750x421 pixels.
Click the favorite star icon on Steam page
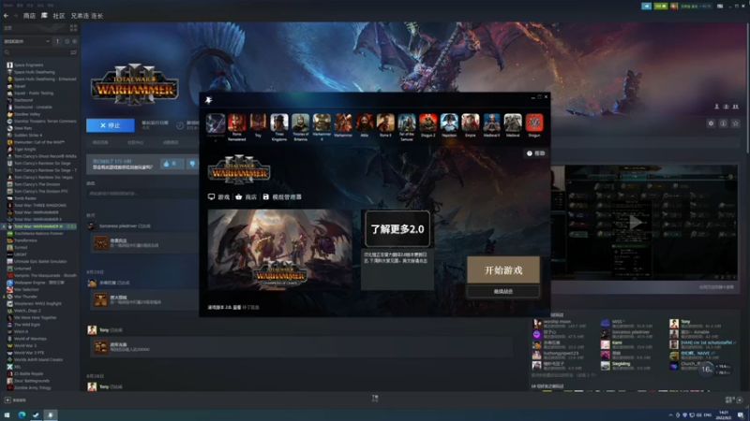(x=736, y=123)
